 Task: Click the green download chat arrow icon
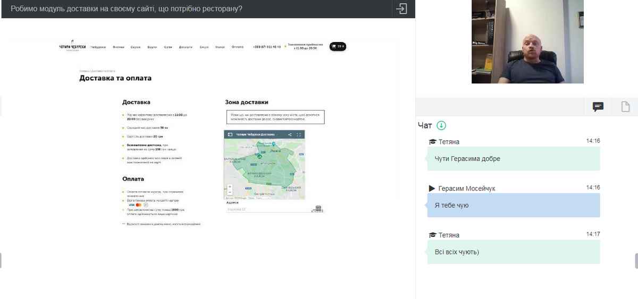point(441,125)
